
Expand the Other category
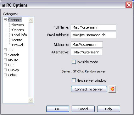5,75
